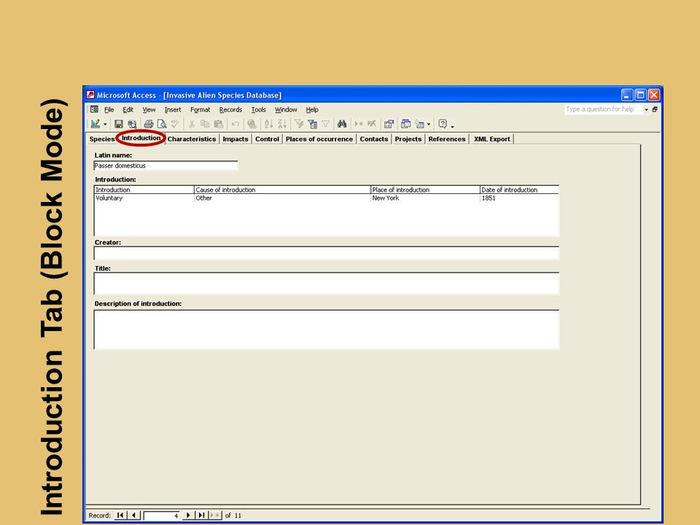Switch to the XML Export tab
The image size is (700, 525).
[492, 139]
